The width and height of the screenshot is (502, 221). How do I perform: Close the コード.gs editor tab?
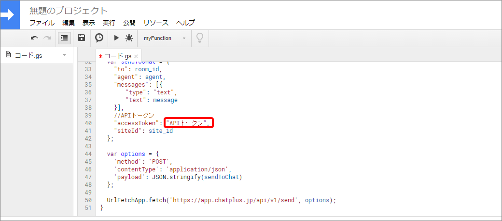136,56
